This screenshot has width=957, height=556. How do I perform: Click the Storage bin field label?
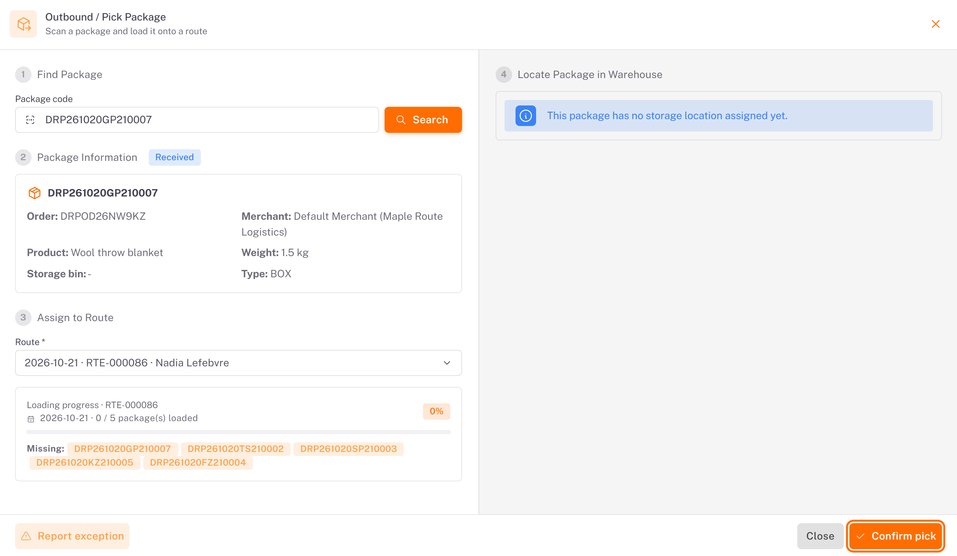click(56, 274)
